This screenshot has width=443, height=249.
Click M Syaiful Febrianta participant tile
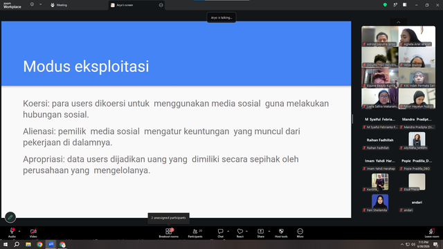[380, 120]
